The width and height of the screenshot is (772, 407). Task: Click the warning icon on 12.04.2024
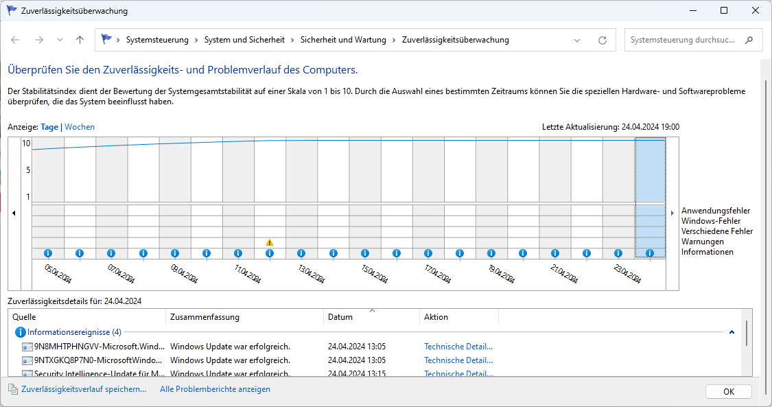click(x=270, y=242)
